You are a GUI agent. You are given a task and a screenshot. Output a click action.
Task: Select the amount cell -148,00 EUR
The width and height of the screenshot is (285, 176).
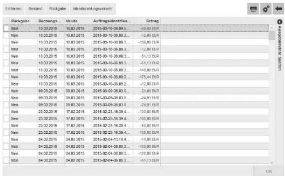coord(148,70)
